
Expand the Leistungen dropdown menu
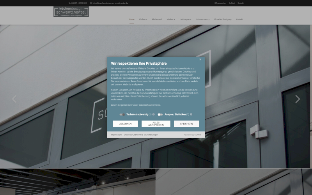pos(185,19)
